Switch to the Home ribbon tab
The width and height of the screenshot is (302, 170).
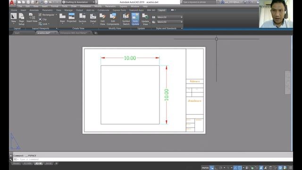point(14,10)
